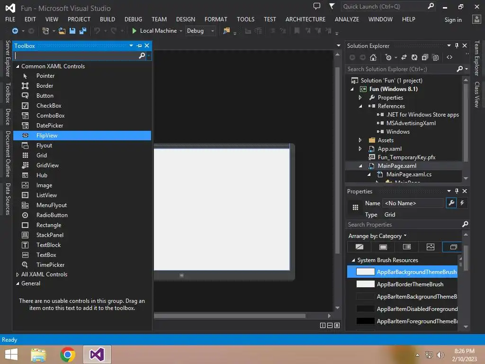Viewport: 485px width, 364px height.
Task: Collapse the Common XAML Controls group
Action: (18, 66)
